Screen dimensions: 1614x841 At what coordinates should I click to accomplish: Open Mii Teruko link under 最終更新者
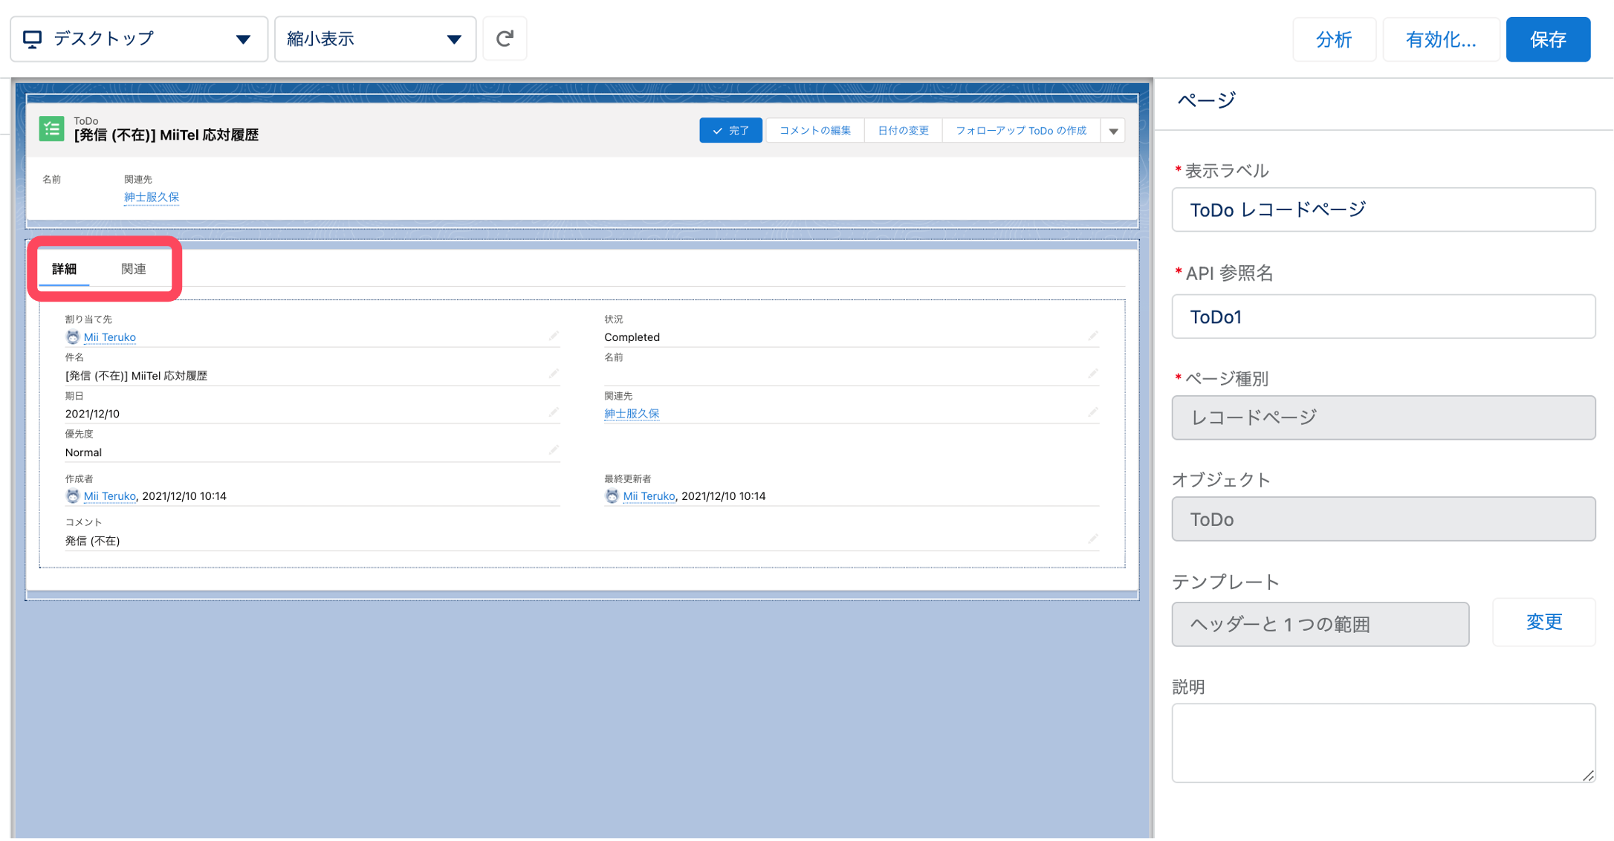click(649, 496)
